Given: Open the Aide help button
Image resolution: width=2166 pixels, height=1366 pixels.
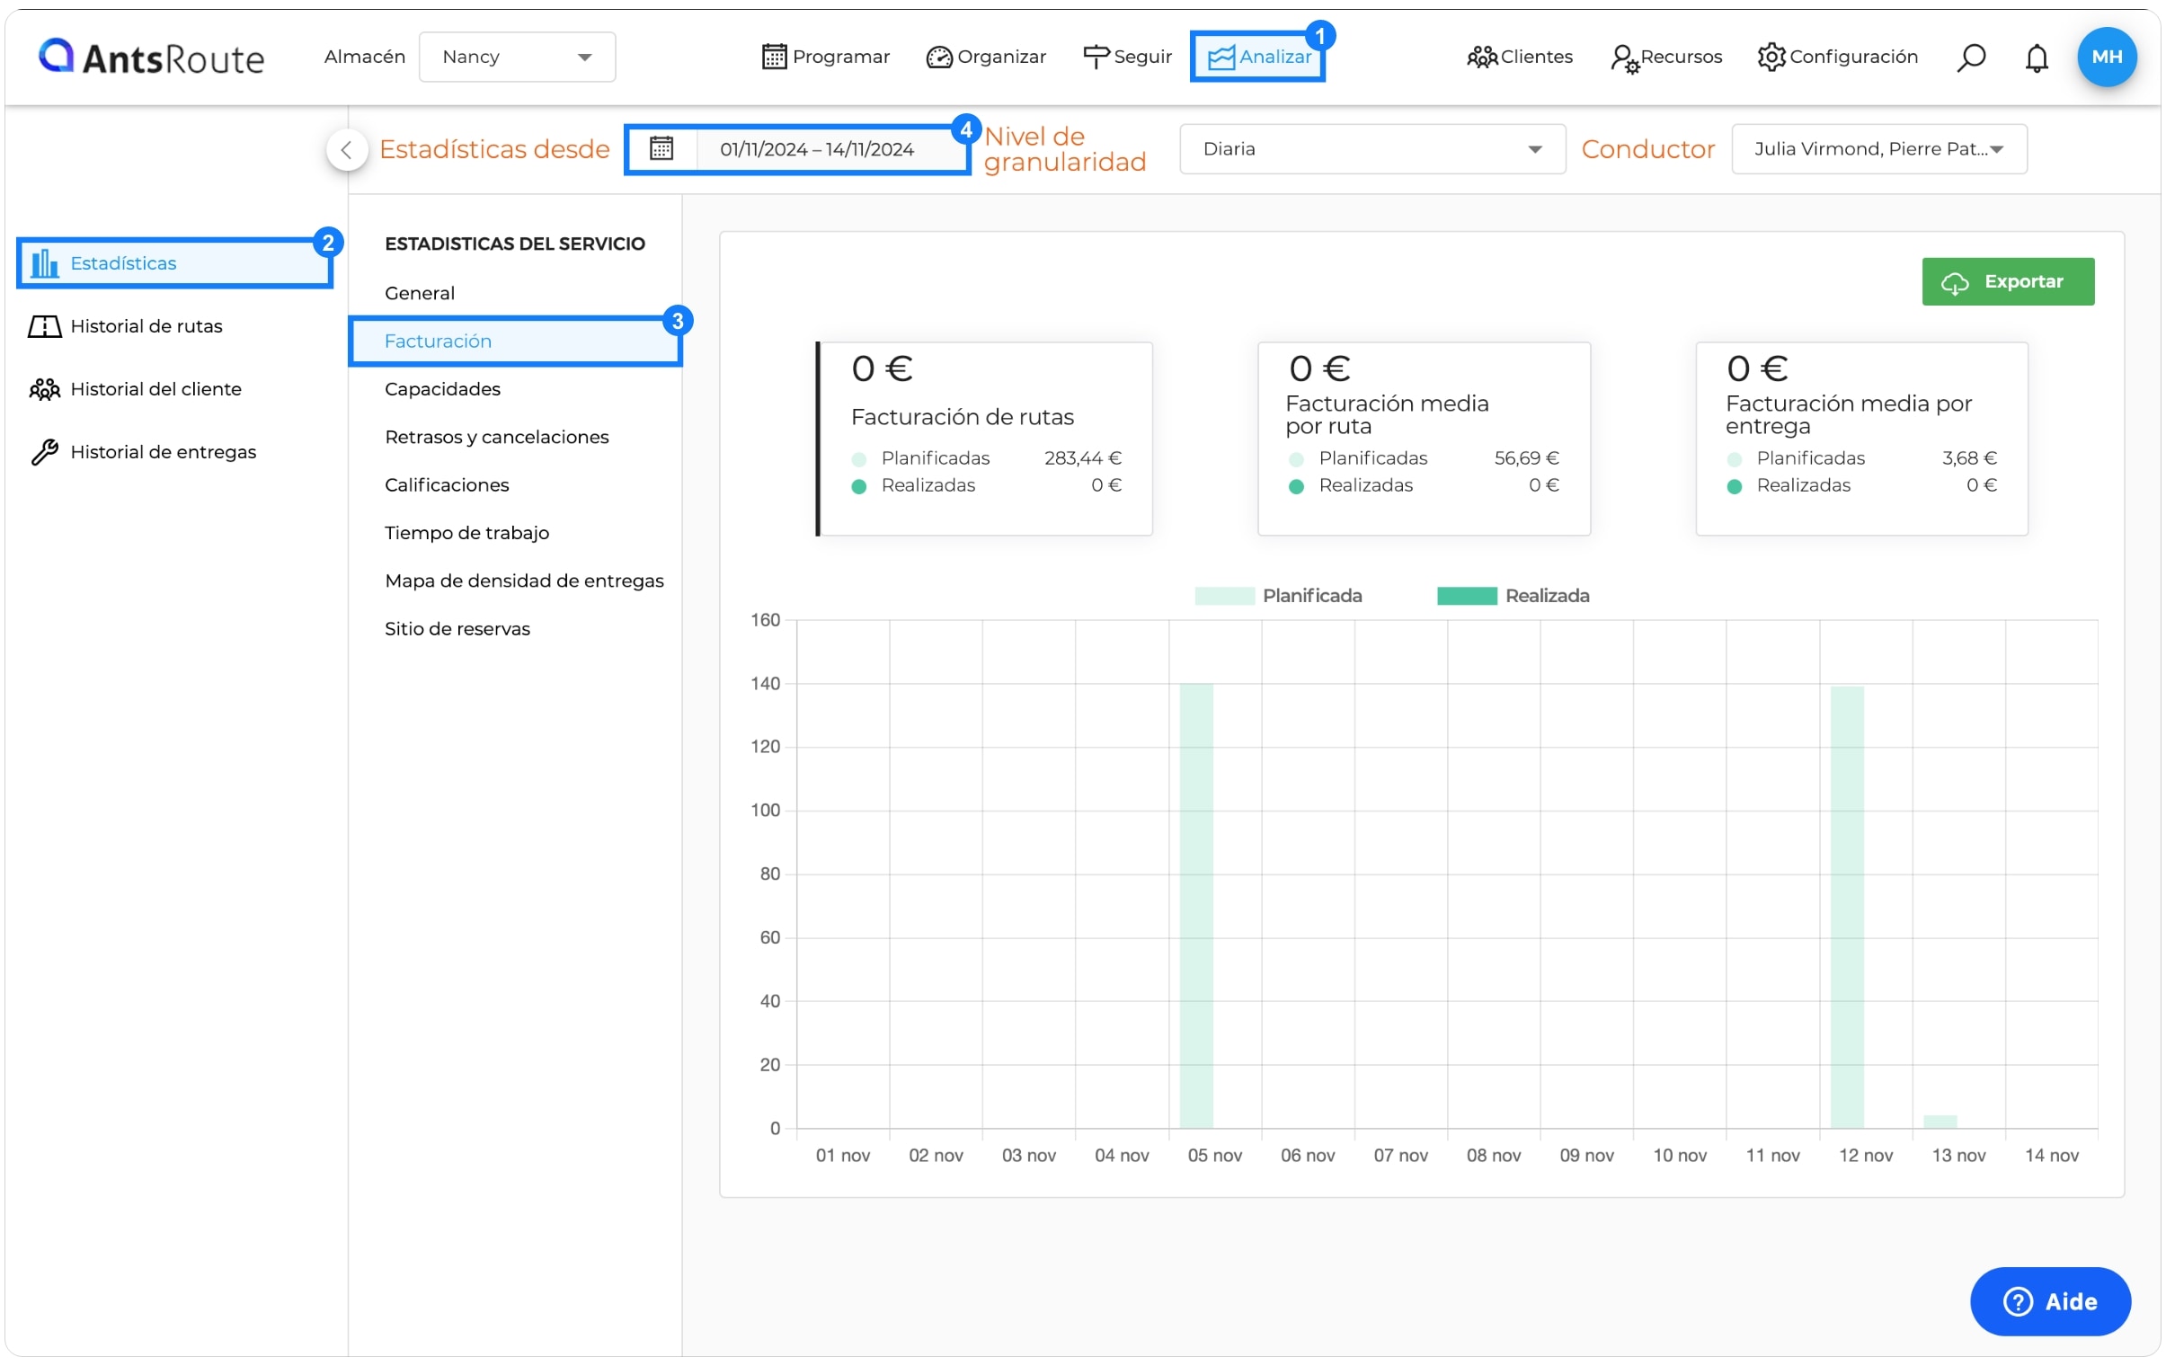Looking at the screenshot, I should click(x=2049, y=1301).
